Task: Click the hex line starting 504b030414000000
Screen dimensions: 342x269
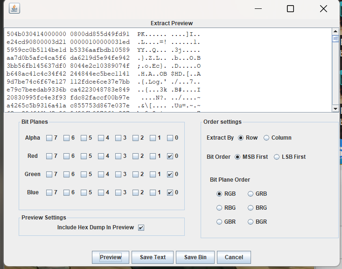Action: [104, 34]
